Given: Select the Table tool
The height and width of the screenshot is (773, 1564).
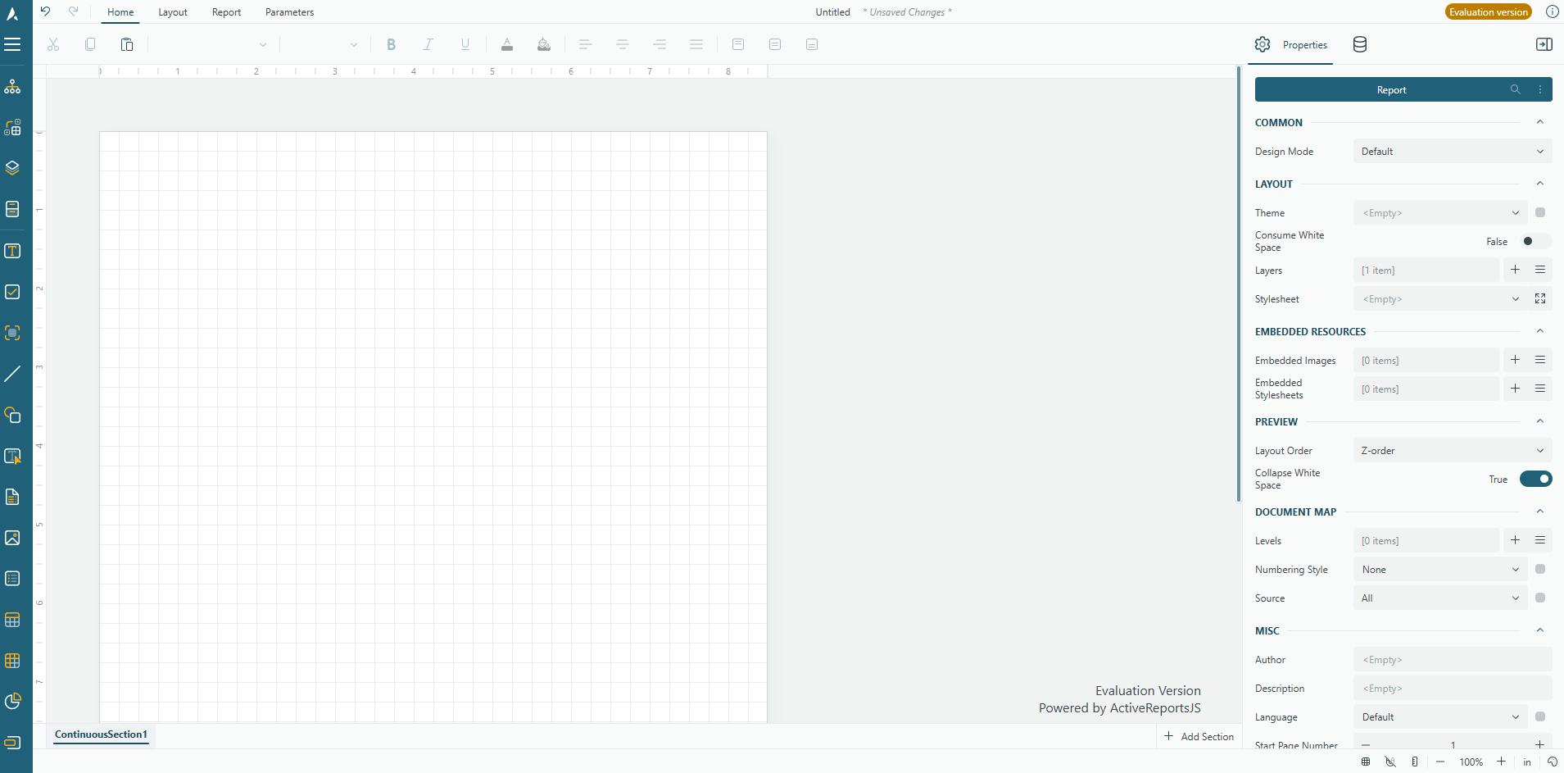Looking at the screenshot, I should point(13,621).
